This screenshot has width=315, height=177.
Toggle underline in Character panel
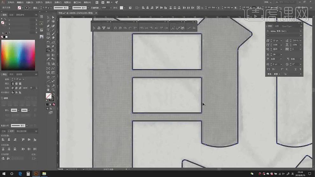[296, 69]
